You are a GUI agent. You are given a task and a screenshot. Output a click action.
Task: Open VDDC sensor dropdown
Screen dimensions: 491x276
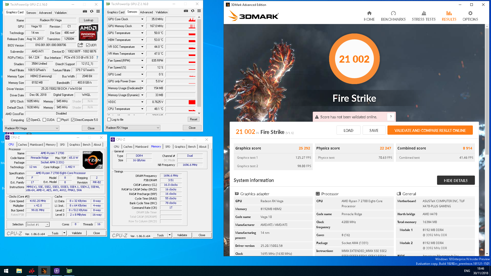[142, 102]
